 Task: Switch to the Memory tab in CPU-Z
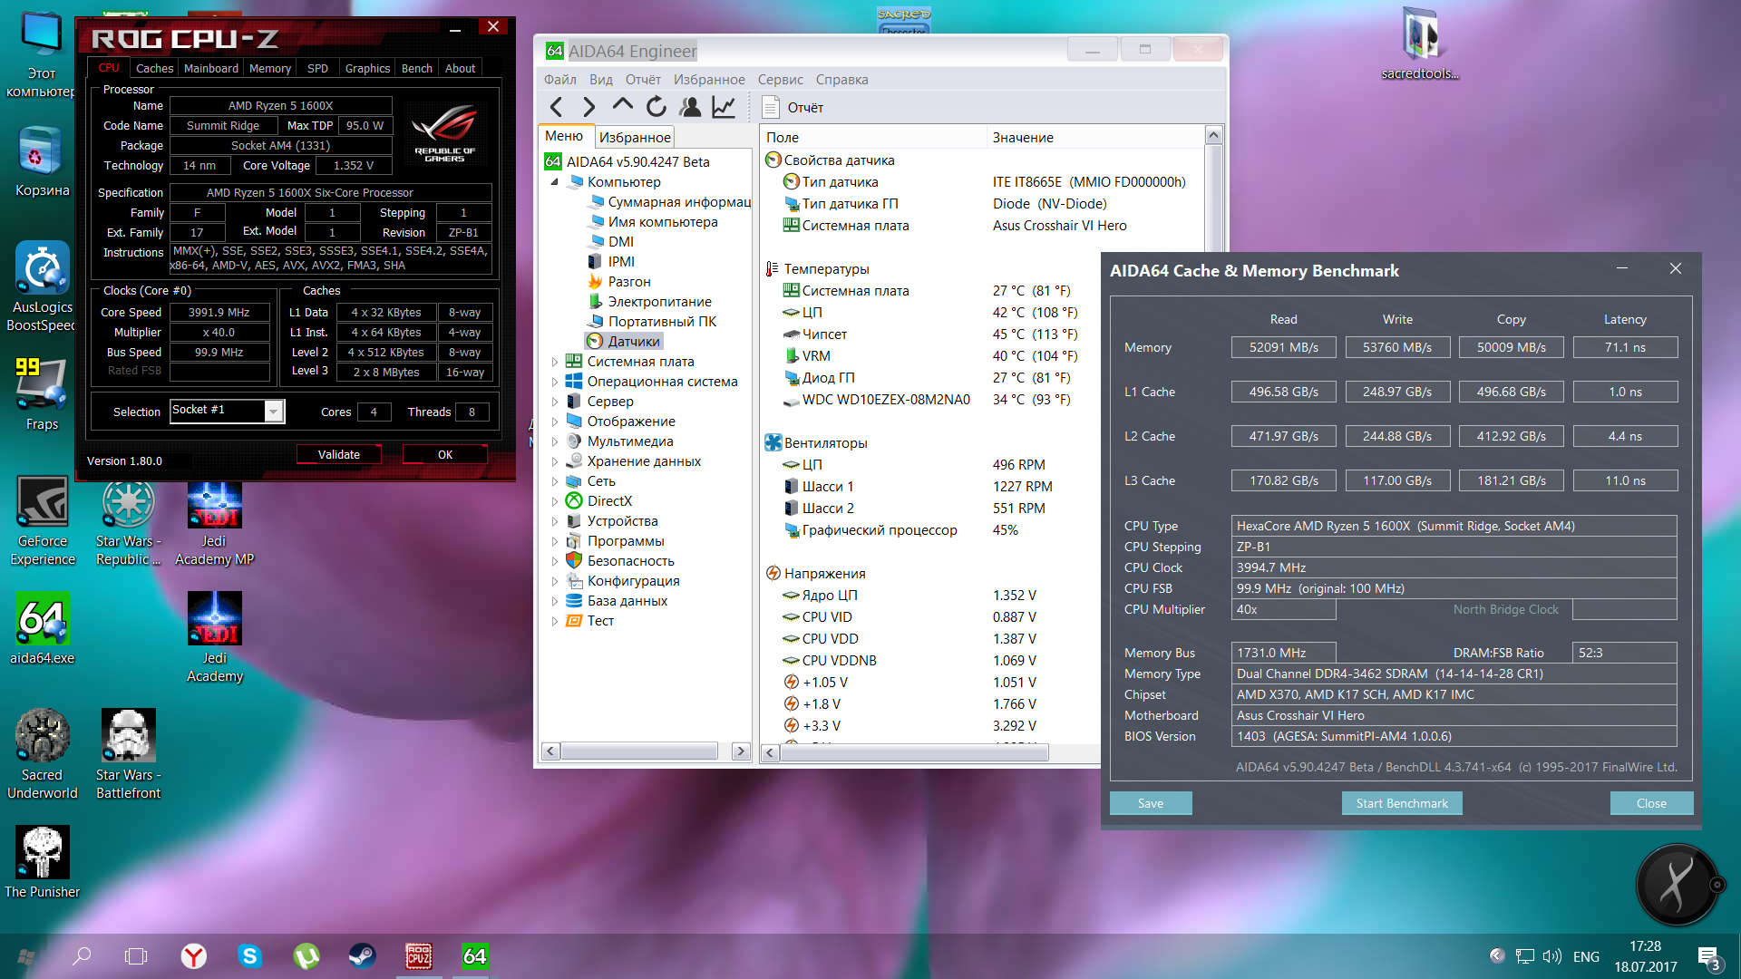(x=269, y=68)
